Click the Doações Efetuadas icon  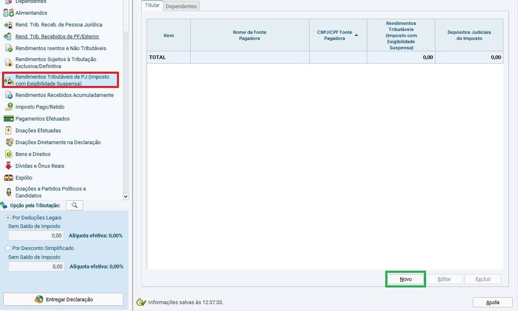point(8,131)
